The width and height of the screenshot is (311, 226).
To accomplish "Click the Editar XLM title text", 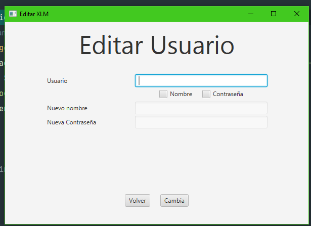I will click(x=34, y=14).
